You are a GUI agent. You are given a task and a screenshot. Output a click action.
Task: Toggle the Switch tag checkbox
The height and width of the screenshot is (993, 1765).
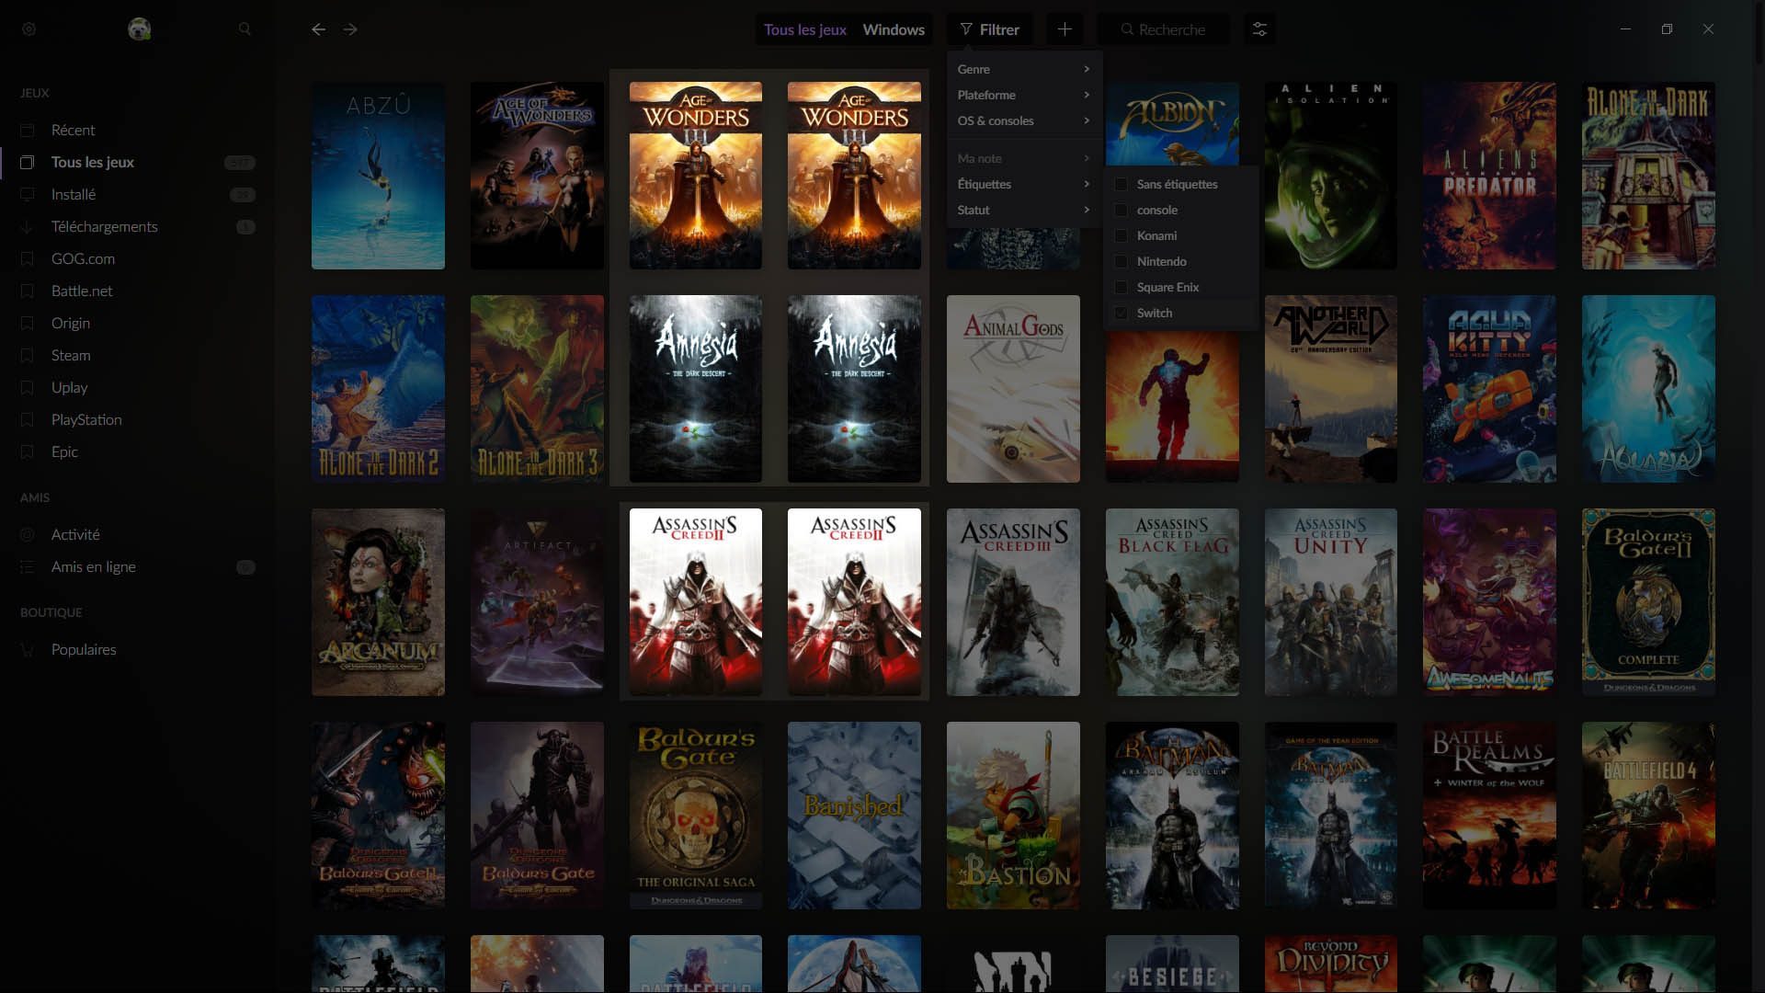[1121, 314]
